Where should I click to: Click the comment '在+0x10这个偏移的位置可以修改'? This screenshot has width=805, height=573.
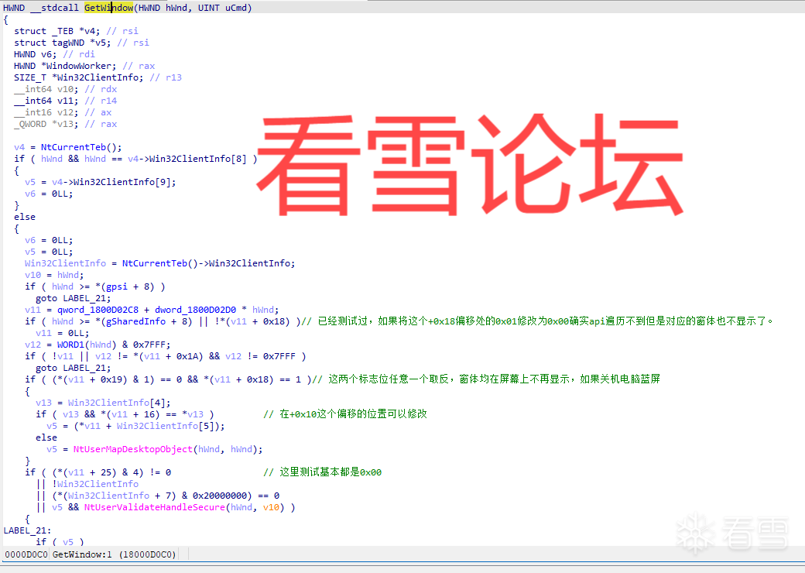tap(345, 413)
